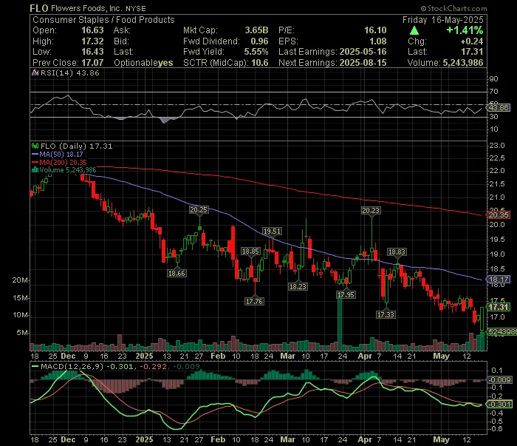
Task: Select the SCTR (MidCap) value 10.6
Action: [x=260, y=63]
